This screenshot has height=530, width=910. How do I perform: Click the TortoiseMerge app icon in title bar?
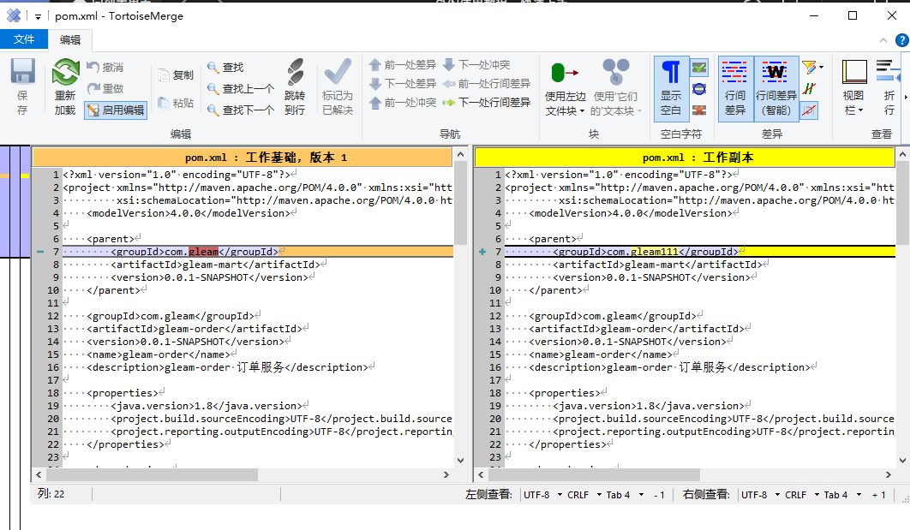(x=14, y=15)
